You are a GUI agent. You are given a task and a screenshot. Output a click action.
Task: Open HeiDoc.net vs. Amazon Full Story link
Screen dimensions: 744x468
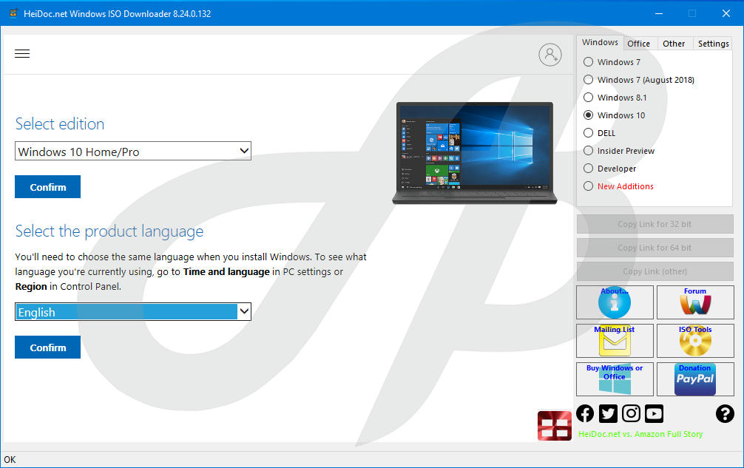(640, 434)
